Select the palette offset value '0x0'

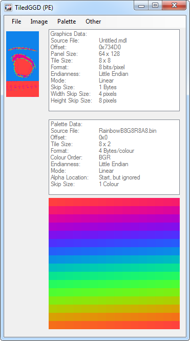tap(103, 137)
